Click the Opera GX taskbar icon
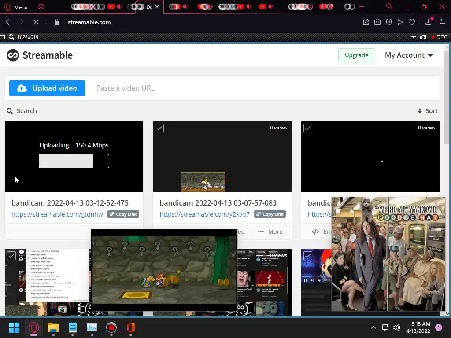Screen dimensions: 451x338 (x=33, y=327)
